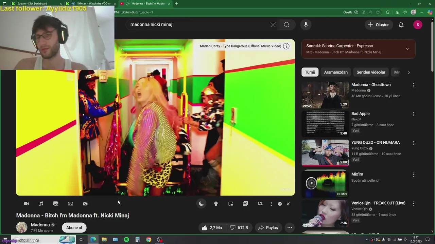
Task: Open browser extensions puzzle icon
Action: (x=388, y=12)
